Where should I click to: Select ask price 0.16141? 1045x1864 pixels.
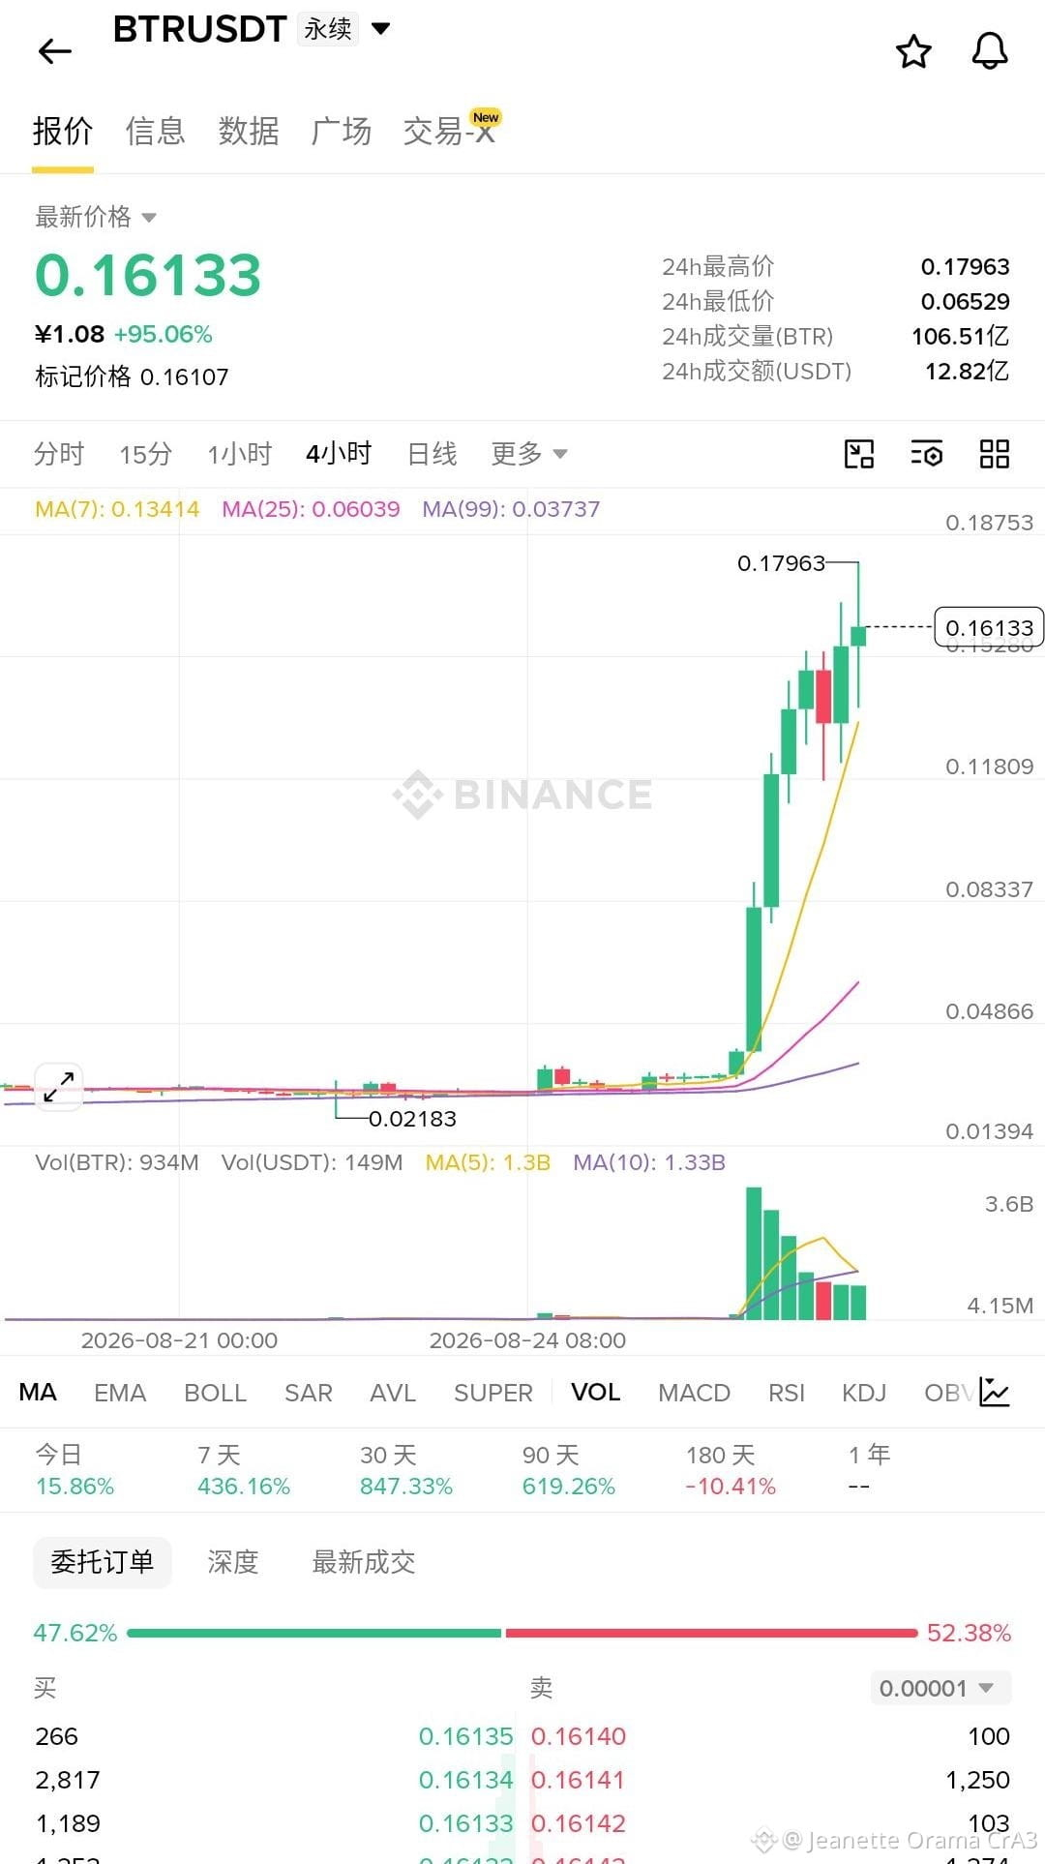(x=579, y=1780)
